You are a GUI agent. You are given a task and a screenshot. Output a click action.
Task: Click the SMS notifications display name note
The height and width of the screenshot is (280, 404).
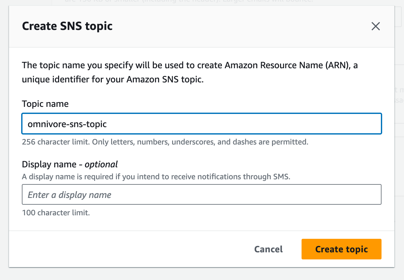[156, 177]
